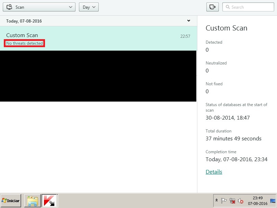Screen dimensions: 277x208
Task: Open the Details link
Action: [x=214, y=172]
